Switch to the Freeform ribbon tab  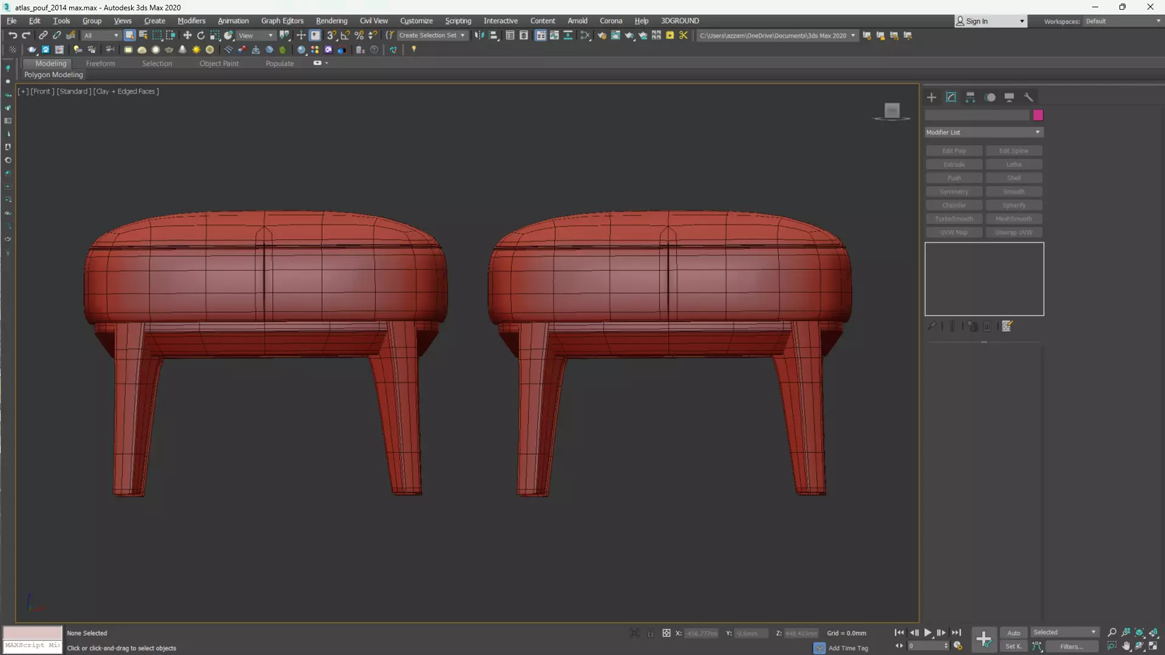coord(100,63)
